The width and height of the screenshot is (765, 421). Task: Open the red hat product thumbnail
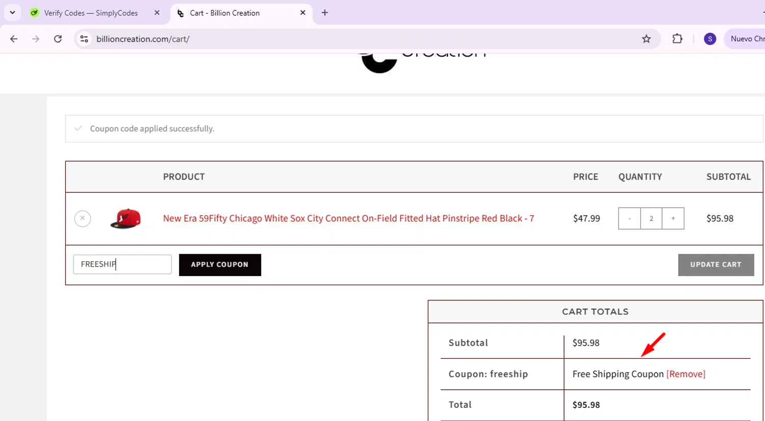(x=125, y=218)
